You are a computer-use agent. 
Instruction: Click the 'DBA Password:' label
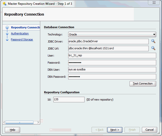57,77
